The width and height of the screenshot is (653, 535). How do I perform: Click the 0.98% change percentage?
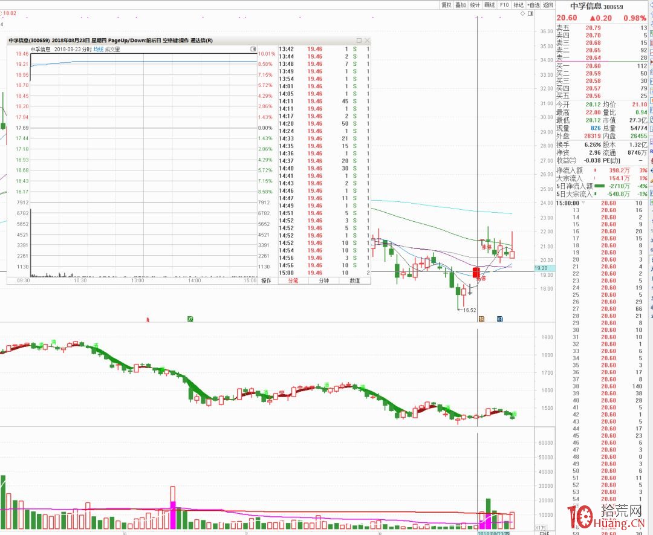point(635,18)
